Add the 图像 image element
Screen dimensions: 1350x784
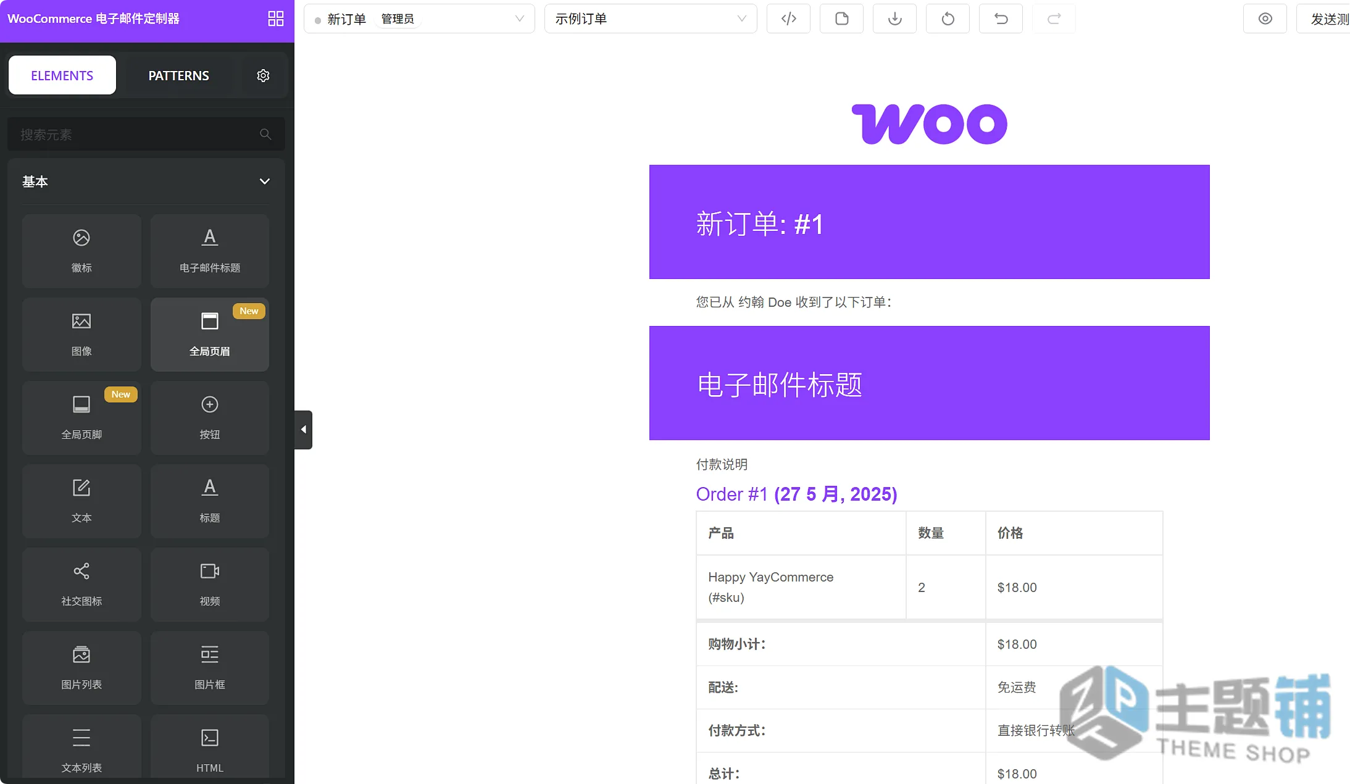click(x=81, y=334)
